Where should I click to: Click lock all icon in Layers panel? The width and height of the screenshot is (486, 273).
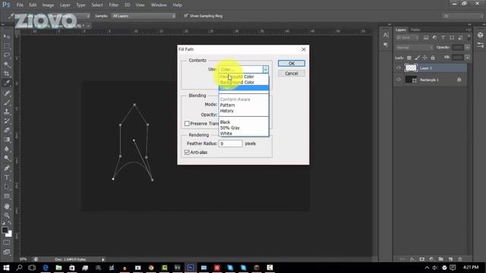click(x=433, y=58)
